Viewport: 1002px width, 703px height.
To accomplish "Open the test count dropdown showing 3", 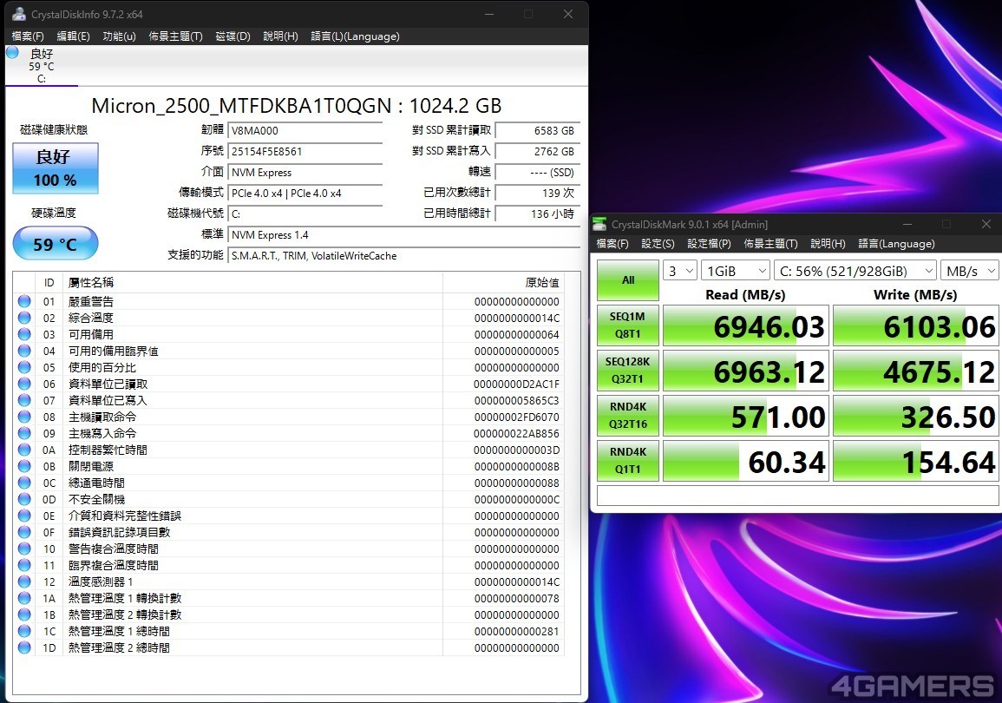I will coord(680,271).
